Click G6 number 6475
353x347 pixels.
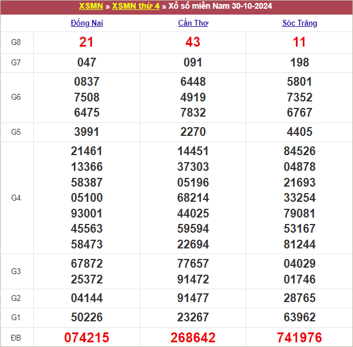(87, 113)
